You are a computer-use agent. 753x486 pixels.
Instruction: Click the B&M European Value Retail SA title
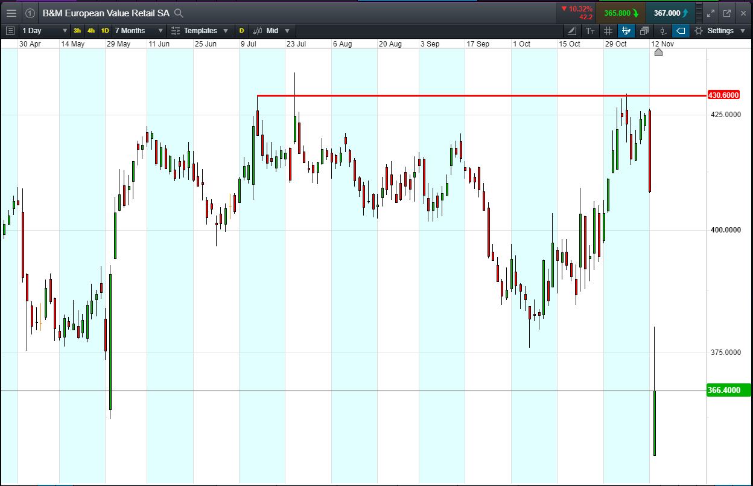106,13
